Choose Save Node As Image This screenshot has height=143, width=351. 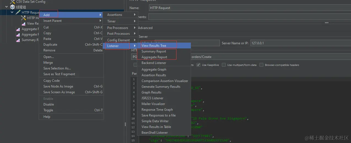(x=71, y=86)
